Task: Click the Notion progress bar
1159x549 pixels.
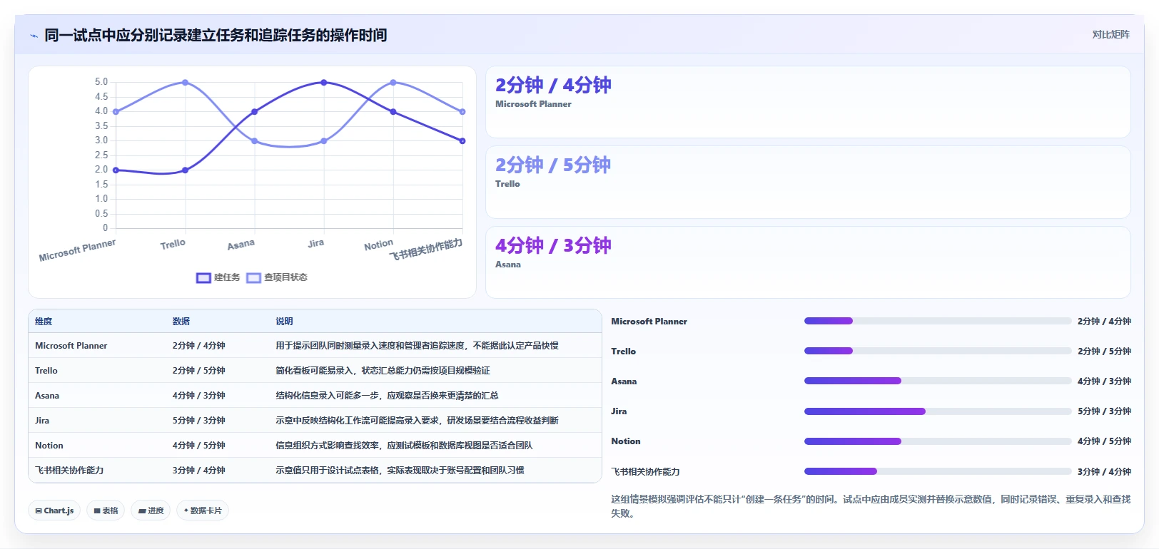Action: 938,441
